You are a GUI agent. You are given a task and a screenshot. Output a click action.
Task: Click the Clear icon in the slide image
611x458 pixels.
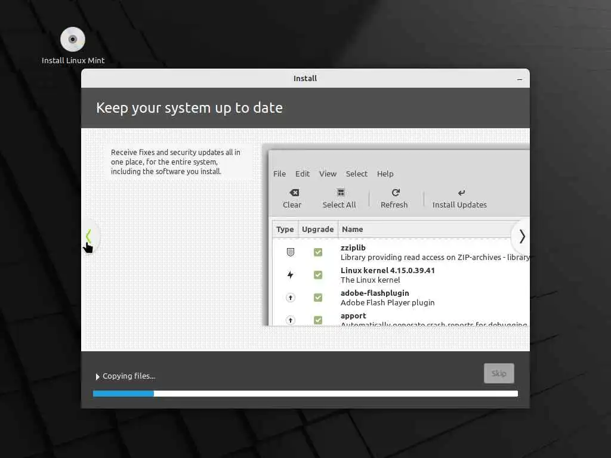[294, 193]
